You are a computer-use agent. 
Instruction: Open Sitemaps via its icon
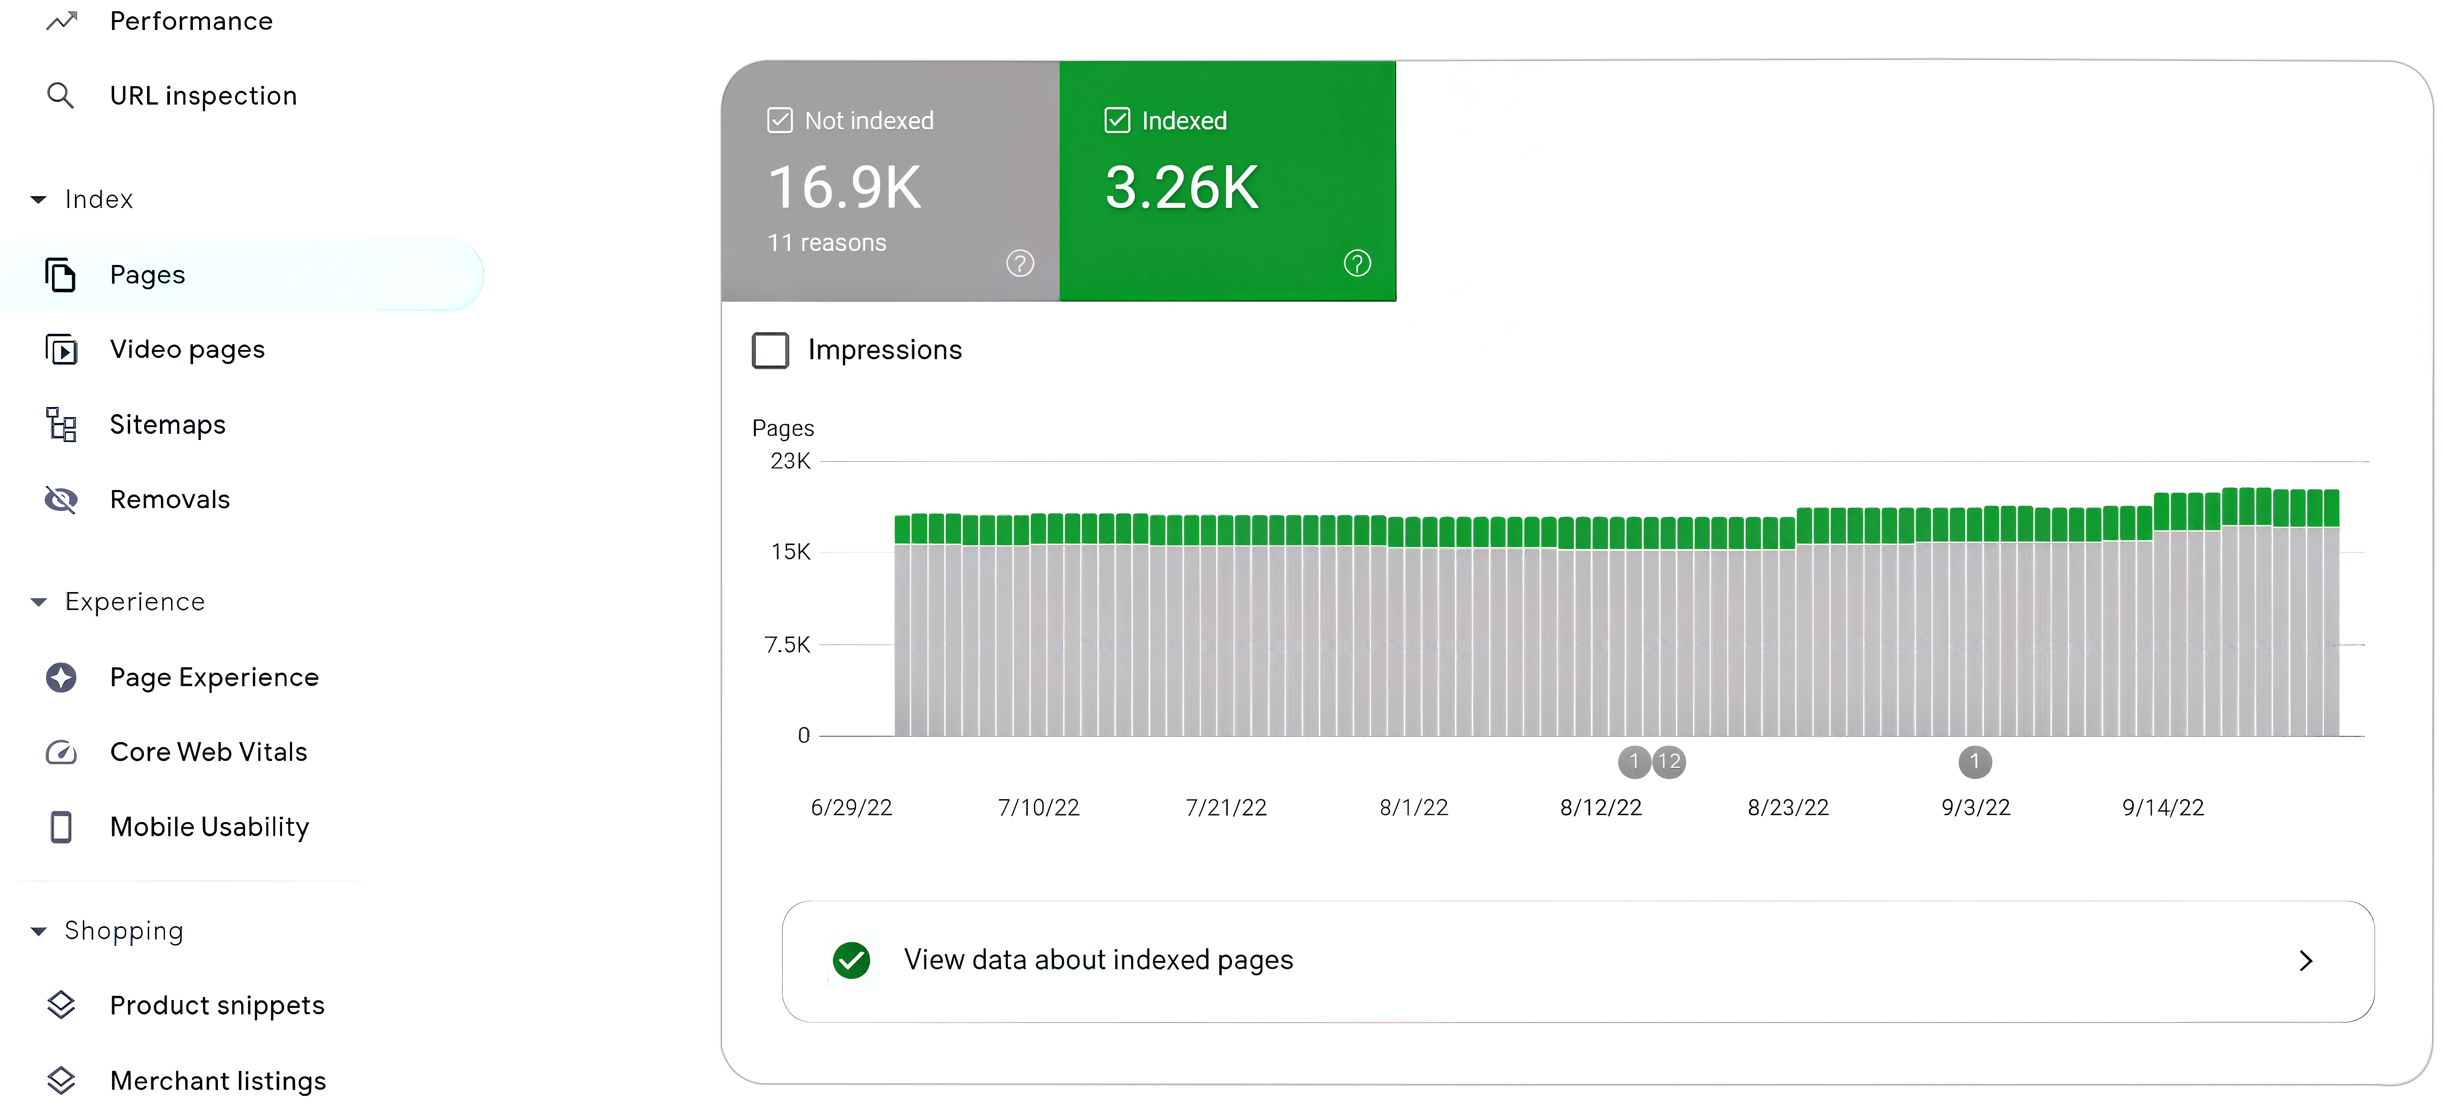point(61,424)
